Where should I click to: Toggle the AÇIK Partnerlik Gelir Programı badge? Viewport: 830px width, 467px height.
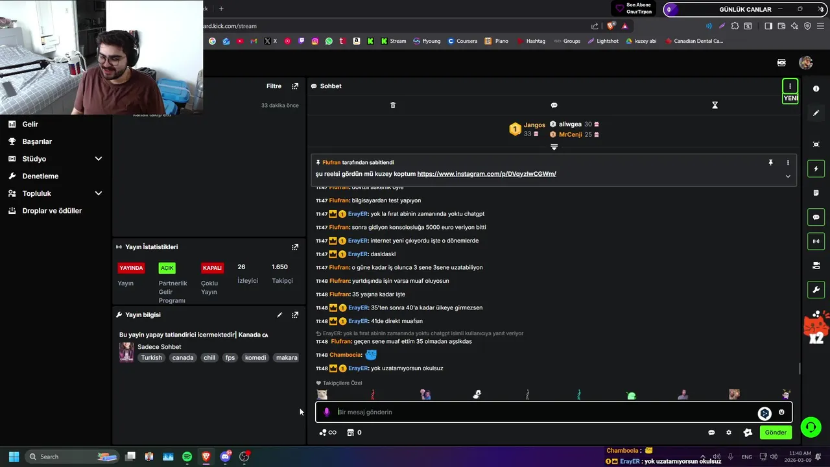coord(167,268)
